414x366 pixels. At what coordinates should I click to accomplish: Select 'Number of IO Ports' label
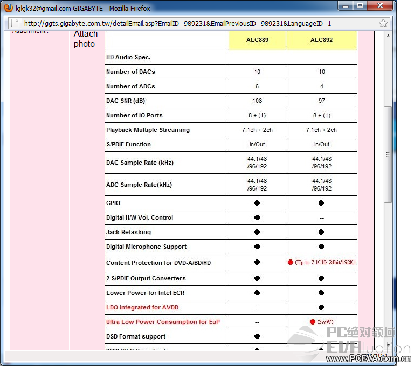coord(134,115)
